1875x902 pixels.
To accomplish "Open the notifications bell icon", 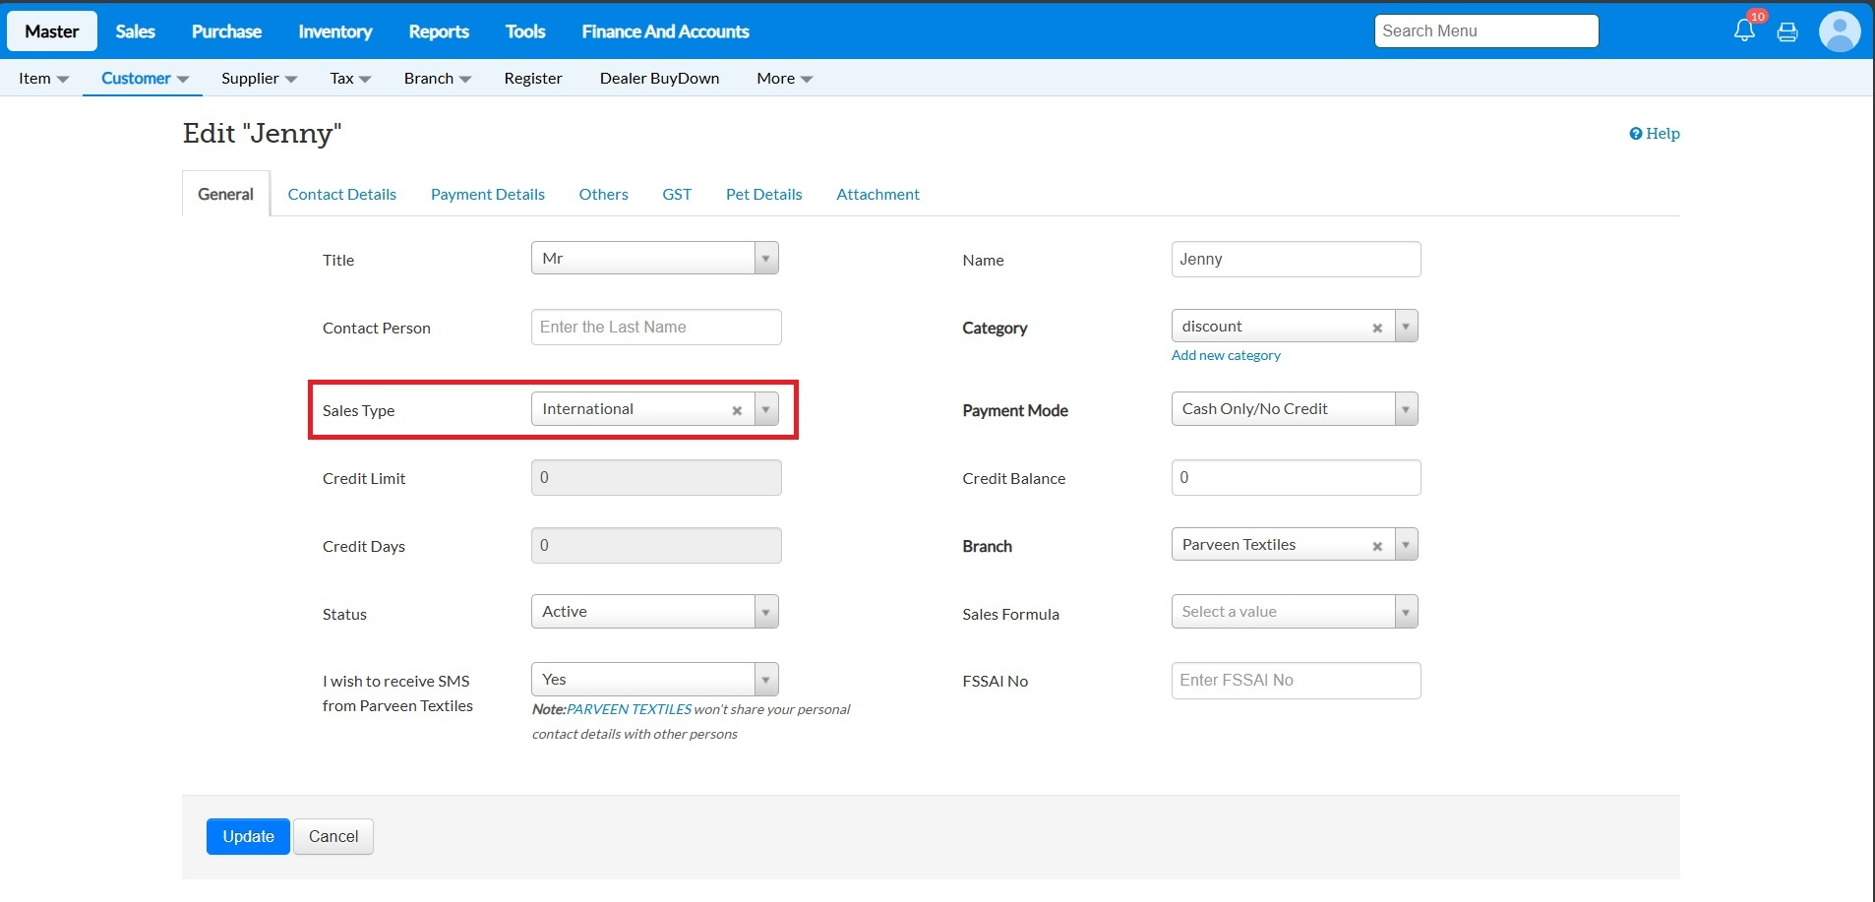I will click(x=1744, y=30).
